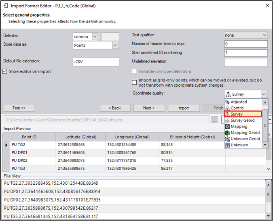Click longitude cell 152.431178101E
The image size is (273, 221).
[x=132, y=161]
